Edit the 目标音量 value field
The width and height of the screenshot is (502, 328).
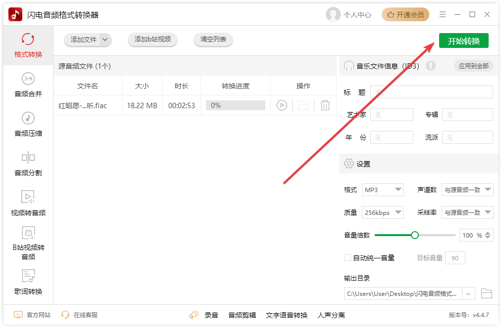(x=455, y=257)
